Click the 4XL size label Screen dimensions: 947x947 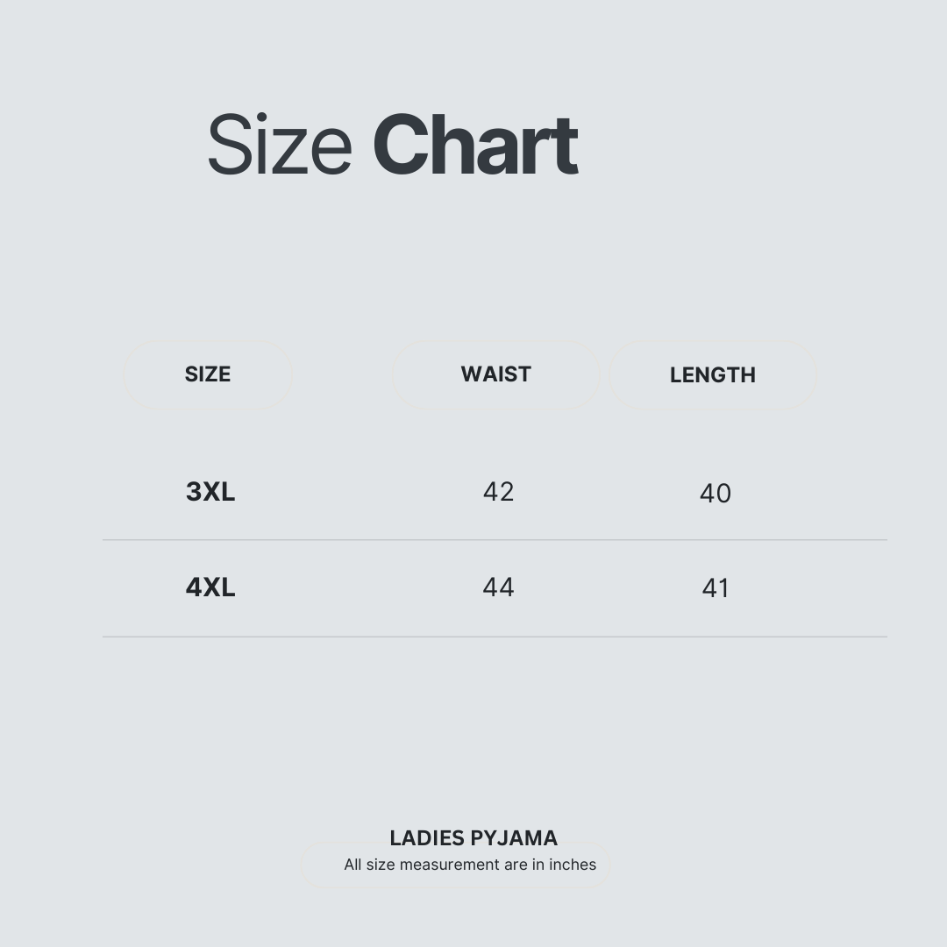(210, 587)
